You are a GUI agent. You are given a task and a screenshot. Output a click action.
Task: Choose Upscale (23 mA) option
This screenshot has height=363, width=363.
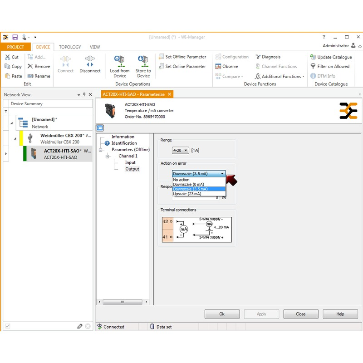(x=199, y=194)
